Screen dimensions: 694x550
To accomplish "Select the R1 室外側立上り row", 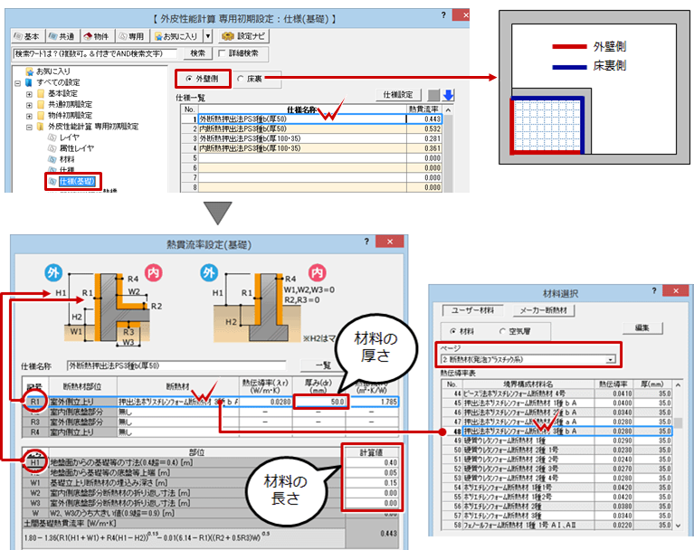I will tap(211, 403).
